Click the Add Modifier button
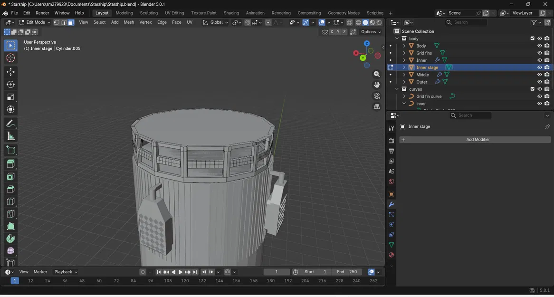Viewport: 554px width, 297px height. coord(478,139)
